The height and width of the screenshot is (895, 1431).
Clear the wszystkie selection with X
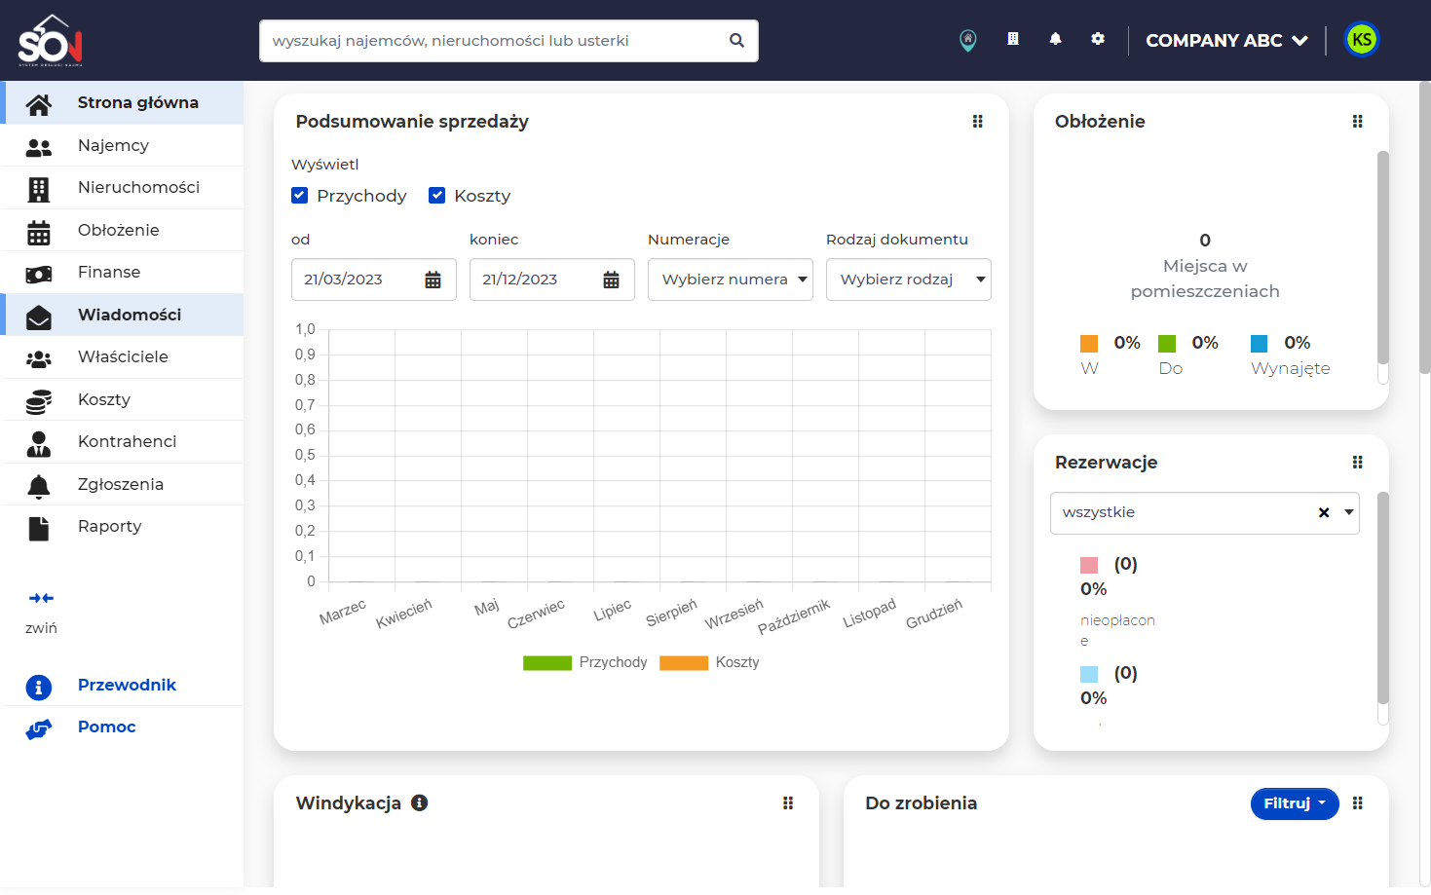point(1324,512)
